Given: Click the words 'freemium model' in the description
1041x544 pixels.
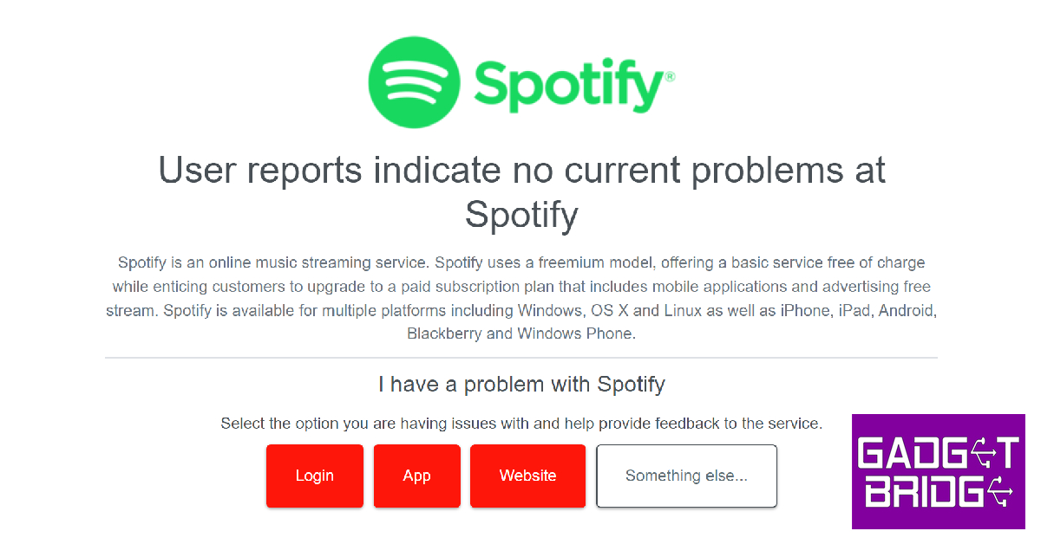Looking at the screenshot, I should (x=591, y=262).
